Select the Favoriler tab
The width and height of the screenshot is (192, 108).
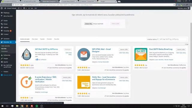(x=57, y=39)
